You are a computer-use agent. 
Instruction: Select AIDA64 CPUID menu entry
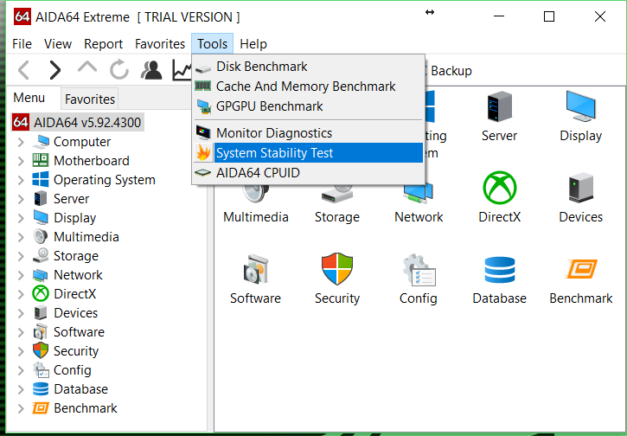point(308,173)
